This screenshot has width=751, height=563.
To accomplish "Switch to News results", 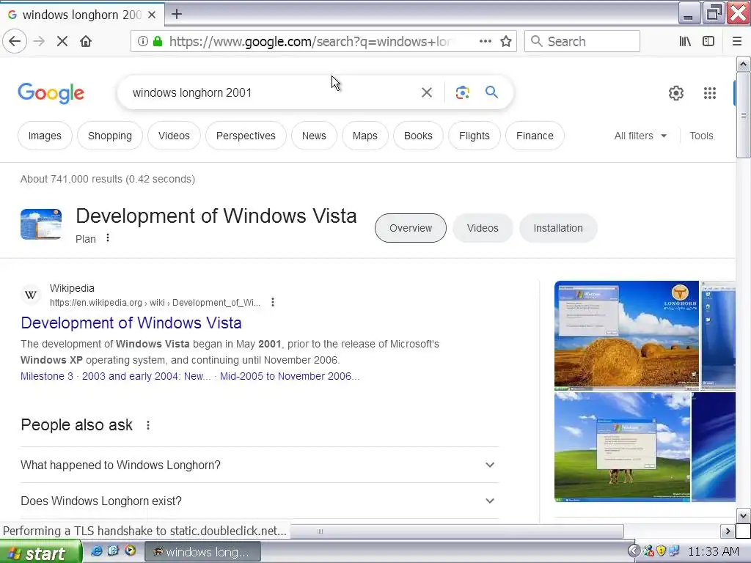I will point(314,136).
